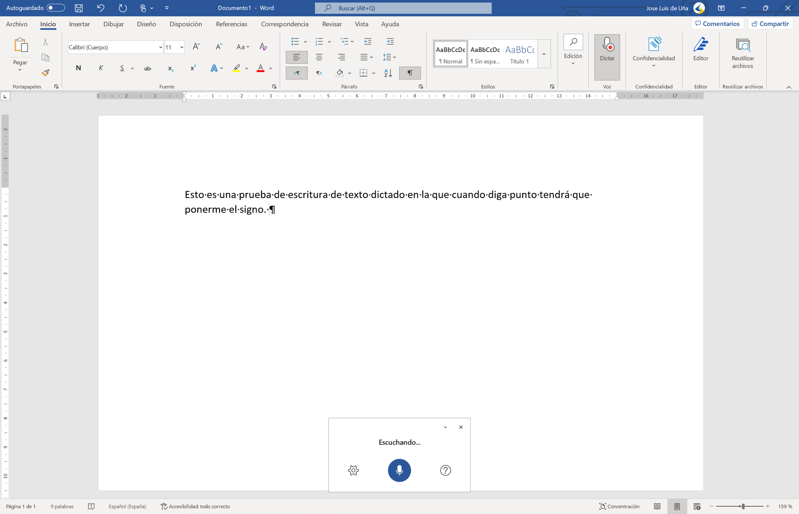
Task: Toggle justified paragraph alignment
Action: pos(364,57)
